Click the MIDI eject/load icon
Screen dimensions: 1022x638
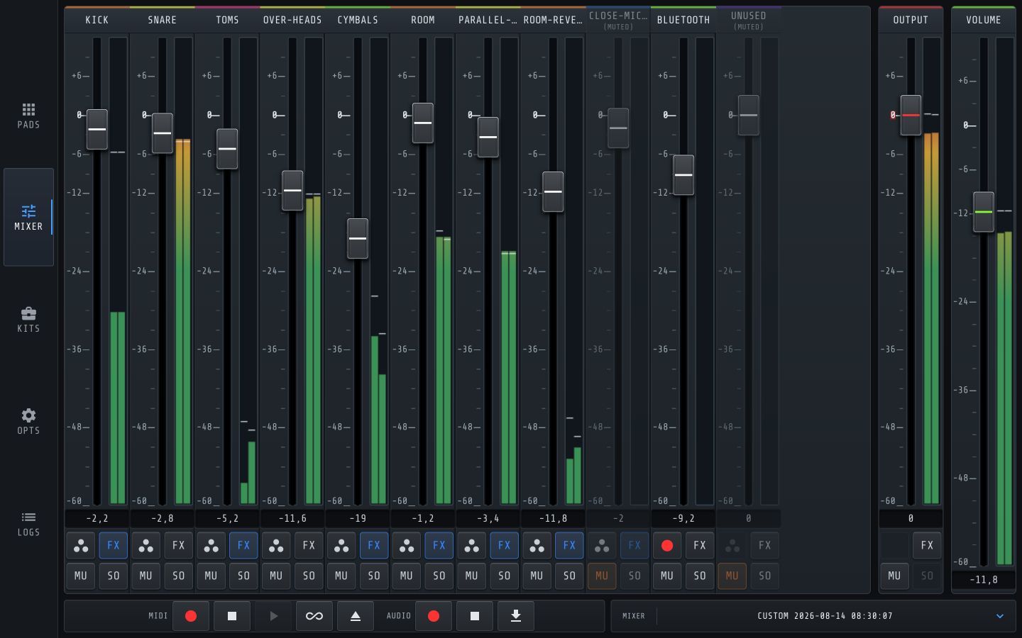(x=356, y=616)
